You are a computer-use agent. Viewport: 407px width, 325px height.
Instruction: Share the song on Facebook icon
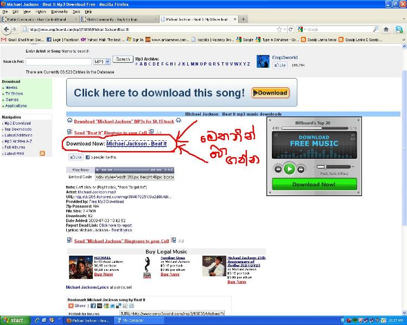click(x=93, y=306)
